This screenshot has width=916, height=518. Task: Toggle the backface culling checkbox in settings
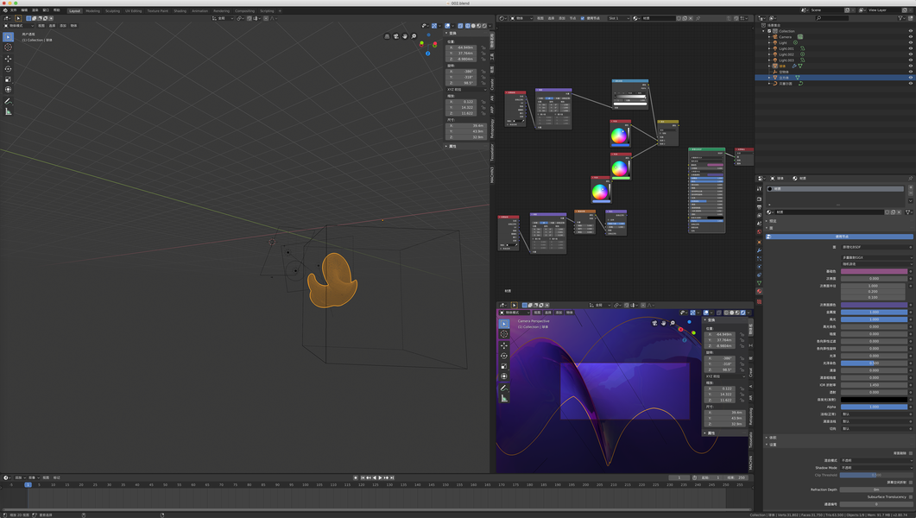[911, 453]
